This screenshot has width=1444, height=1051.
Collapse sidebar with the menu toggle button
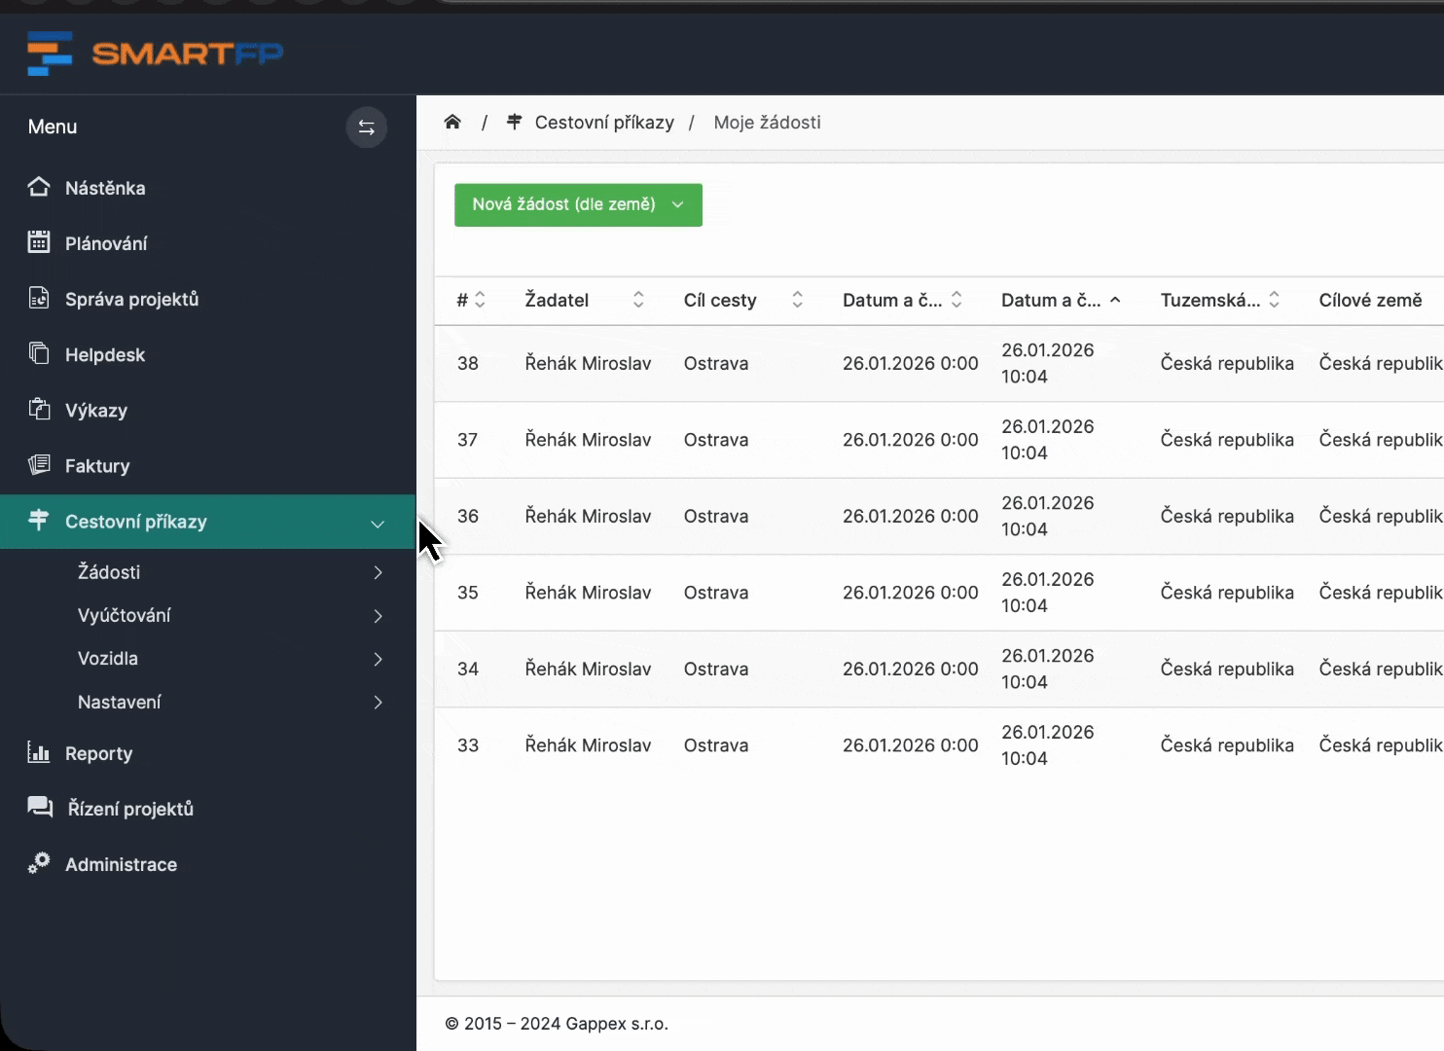[x=366, y=127]
